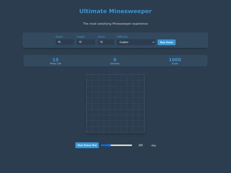
Task: Click the 1000 Score value
Action: 175,59
